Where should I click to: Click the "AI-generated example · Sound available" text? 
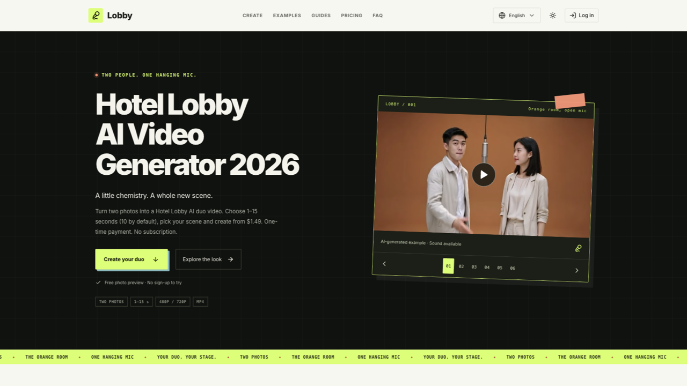tap(421, 243)
